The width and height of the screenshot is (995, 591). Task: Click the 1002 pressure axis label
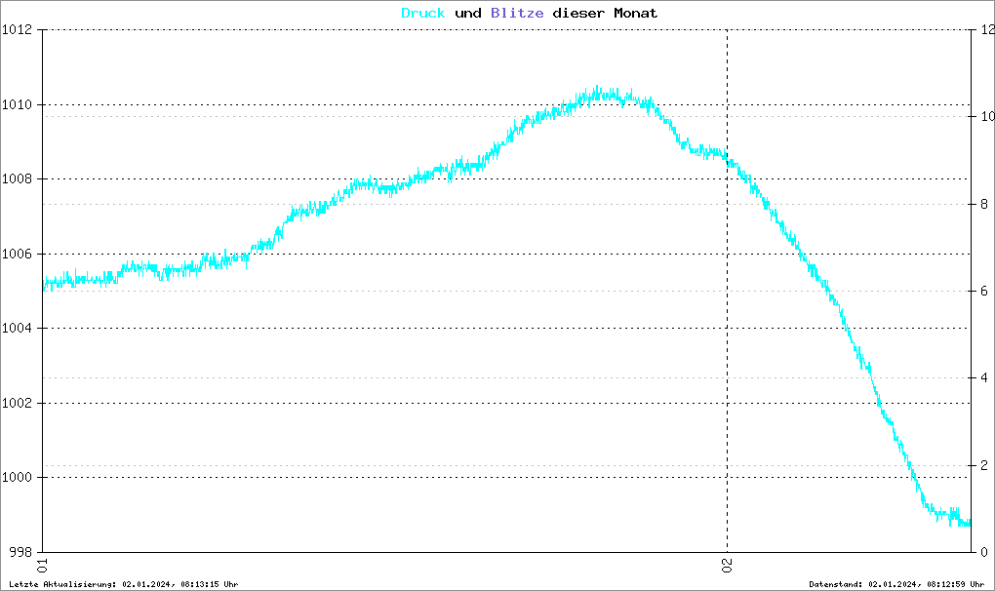pos(18,403)
